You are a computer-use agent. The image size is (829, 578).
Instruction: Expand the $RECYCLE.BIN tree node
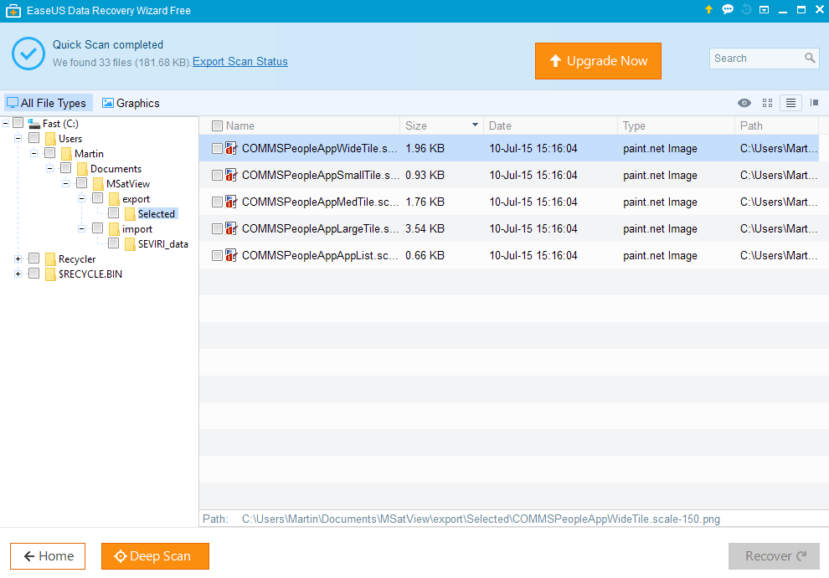[x=18, y=274]
